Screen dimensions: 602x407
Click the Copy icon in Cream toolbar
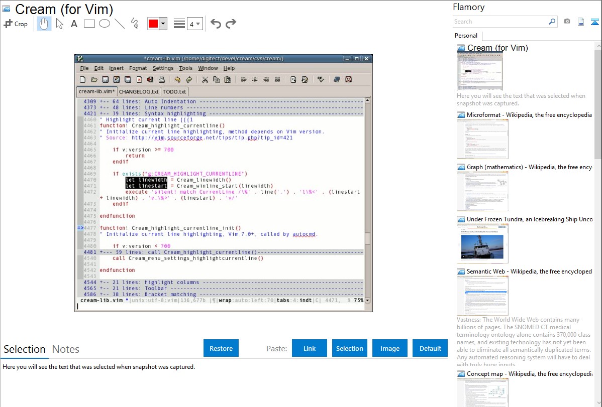[x=216, y=80]
